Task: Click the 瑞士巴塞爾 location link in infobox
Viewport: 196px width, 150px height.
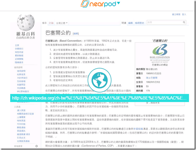Action: [152, 78]
